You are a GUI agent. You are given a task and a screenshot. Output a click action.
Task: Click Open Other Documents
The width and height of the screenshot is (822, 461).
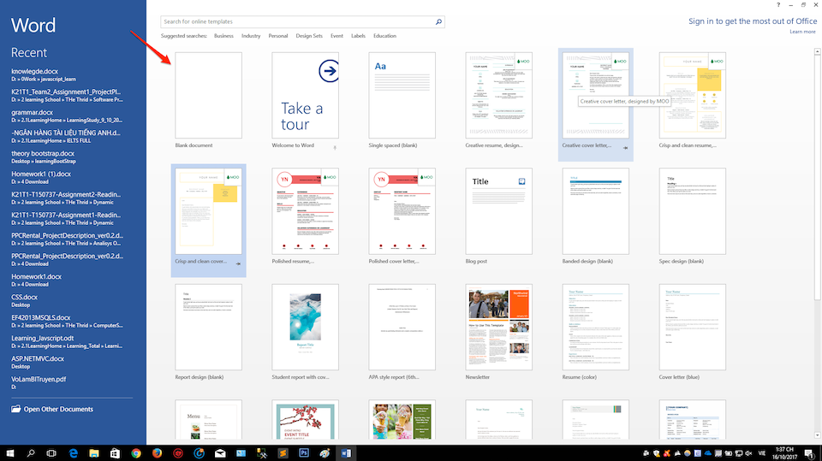(x=52, y=409)
